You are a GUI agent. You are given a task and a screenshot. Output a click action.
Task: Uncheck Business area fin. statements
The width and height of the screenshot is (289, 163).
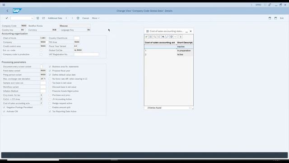pyautogui.click(x=50, y=67)
